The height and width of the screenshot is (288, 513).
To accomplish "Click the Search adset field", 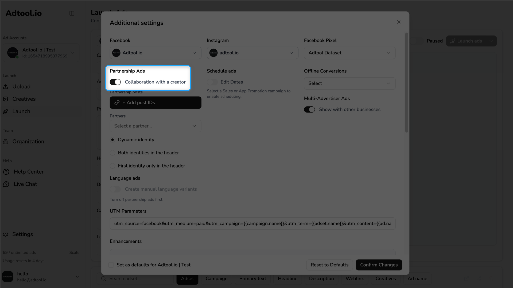I will (135, 279).
